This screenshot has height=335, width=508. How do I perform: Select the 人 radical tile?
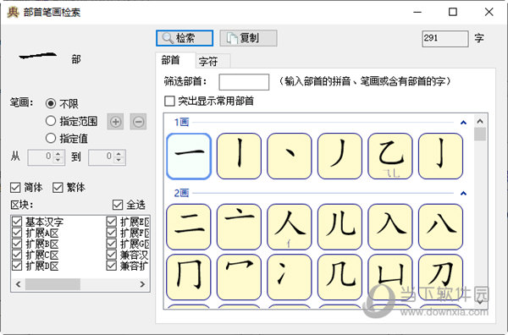click(x=290, y=227)
